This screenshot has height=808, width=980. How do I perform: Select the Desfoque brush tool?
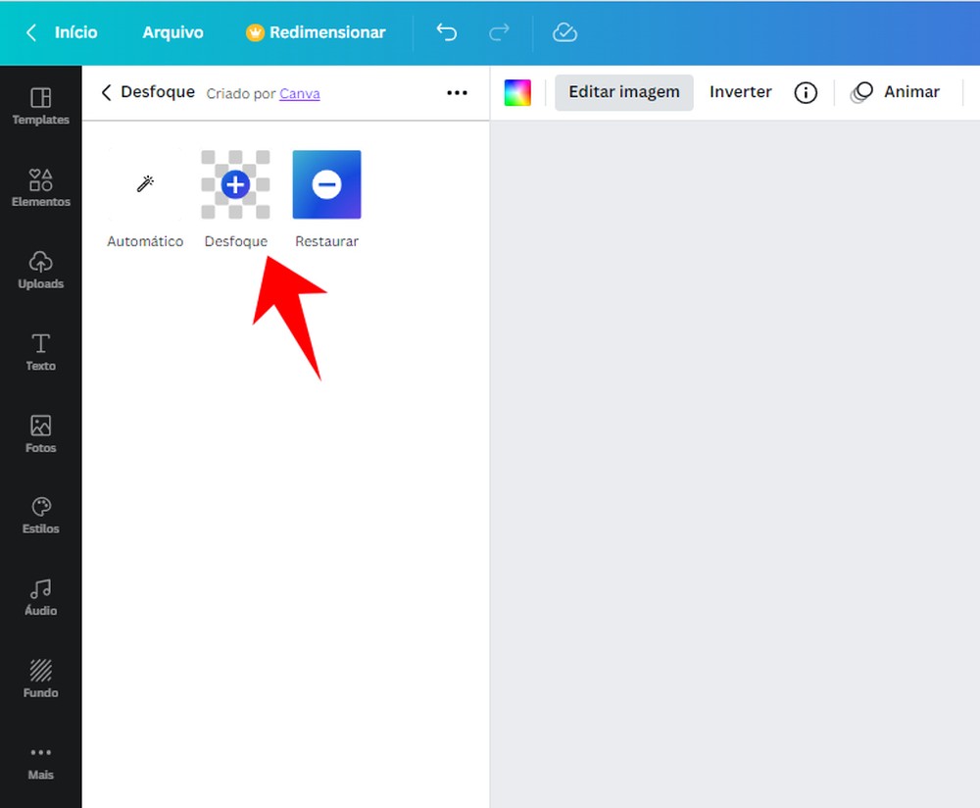point(235,183)
